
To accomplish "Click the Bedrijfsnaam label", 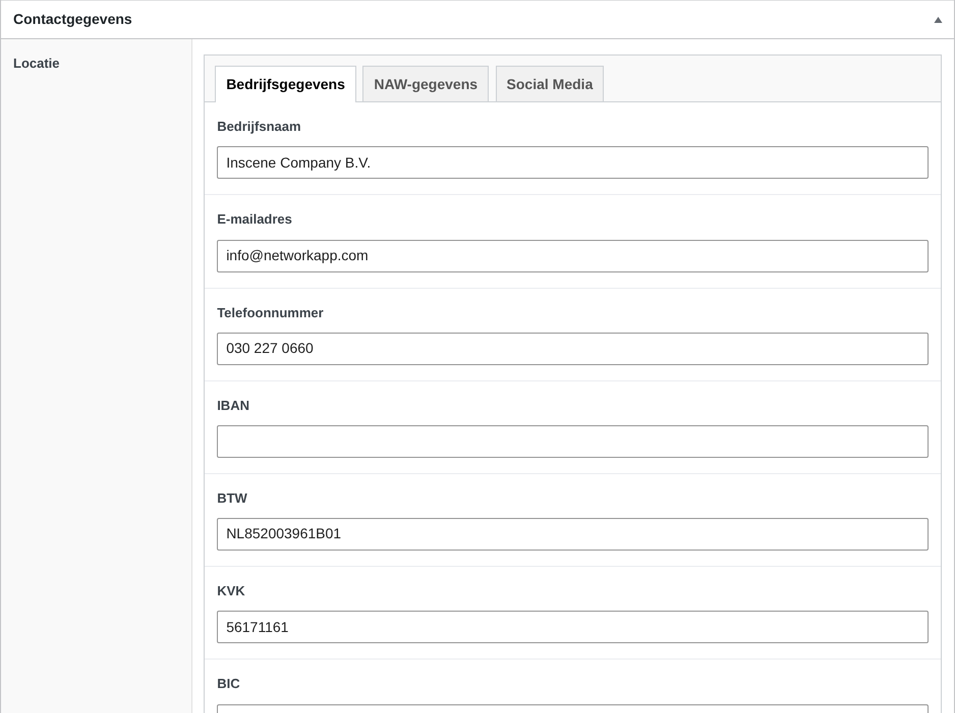I will 259,127.
